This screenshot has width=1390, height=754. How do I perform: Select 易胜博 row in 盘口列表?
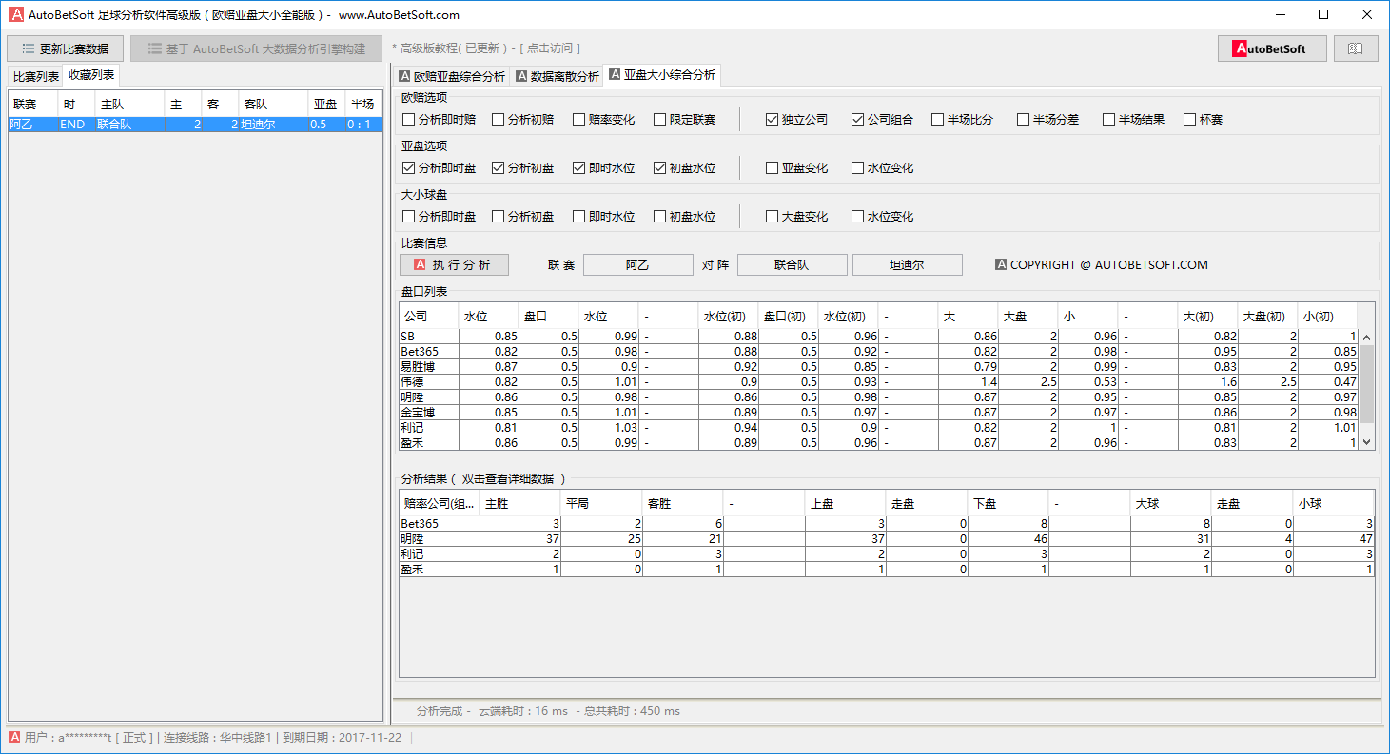click(x=879, y=367)
